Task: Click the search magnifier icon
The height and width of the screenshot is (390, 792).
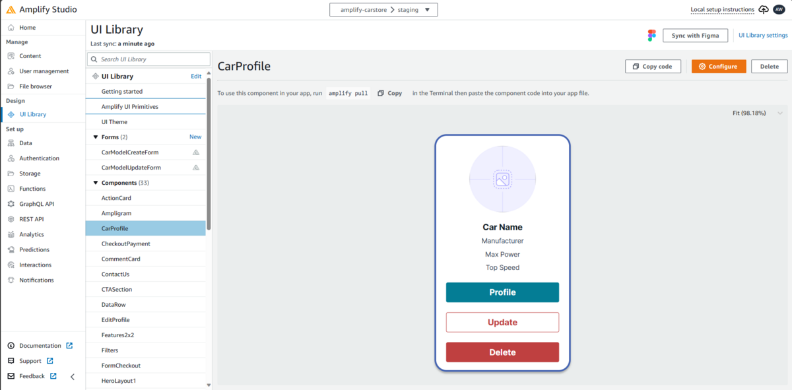Action: point(94,59)
